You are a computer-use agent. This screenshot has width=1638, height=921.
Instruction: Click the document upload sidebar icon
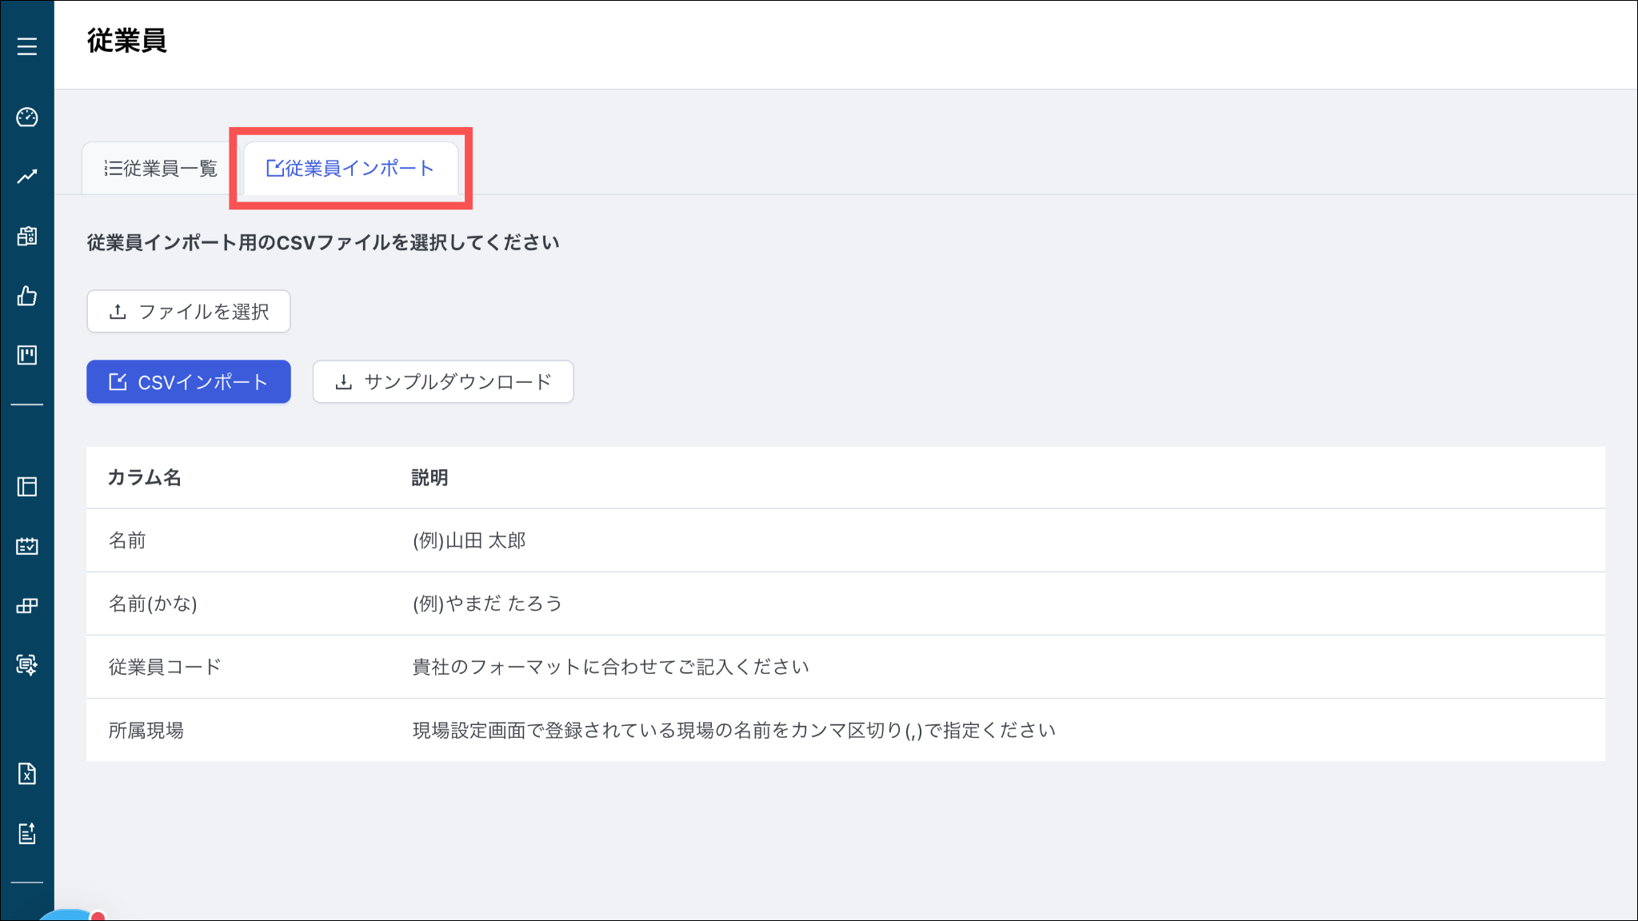click(27, 834)
